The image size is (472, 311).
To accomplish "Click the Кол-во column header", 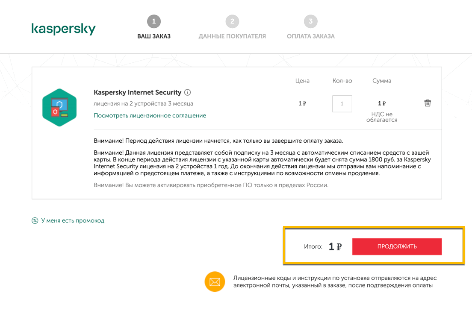I will [342, 81].
